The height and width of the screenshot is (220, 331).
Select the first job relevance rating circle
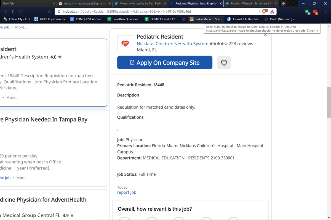124,219
